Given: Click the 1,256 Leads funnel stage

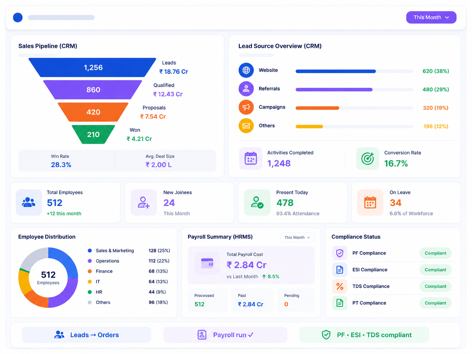Looking at the screenshot, I should coord(93,67).
